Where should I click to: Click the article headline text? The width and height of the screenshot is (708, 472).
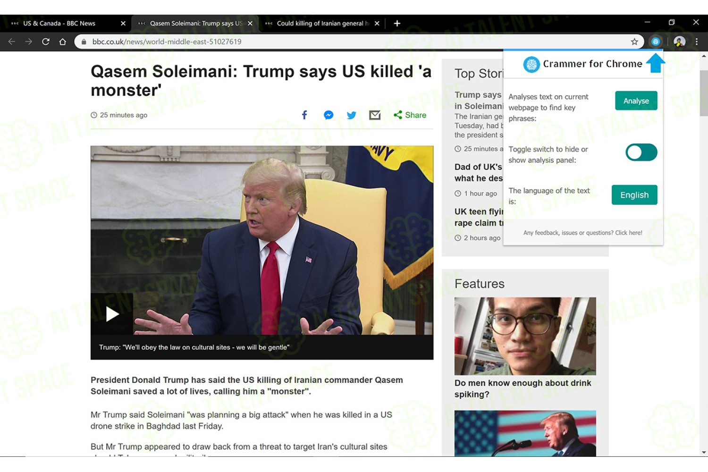[x=261, y=80]
